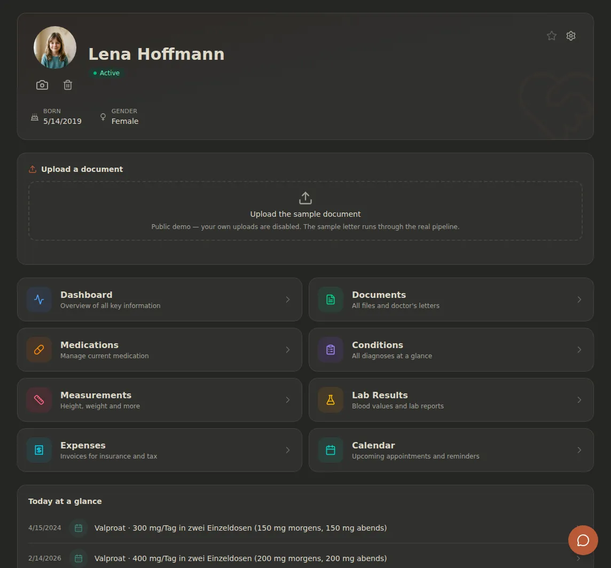
Task: Upload the sample document
Action: click(305, 211)
